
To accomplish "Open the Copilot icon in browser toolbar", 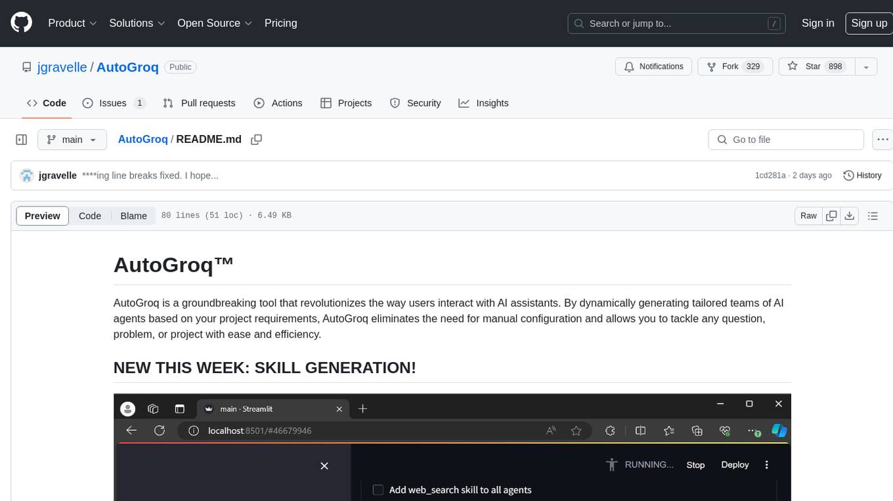I will pos(779,431).
